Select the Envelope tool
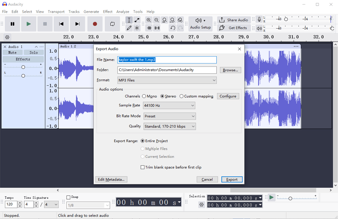 click(137, 20)
